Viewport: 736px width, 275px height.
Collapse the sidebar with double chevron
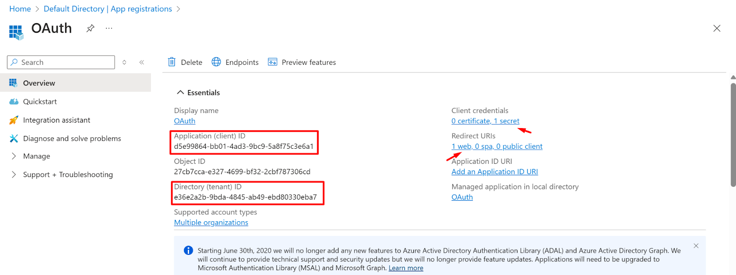142,62
